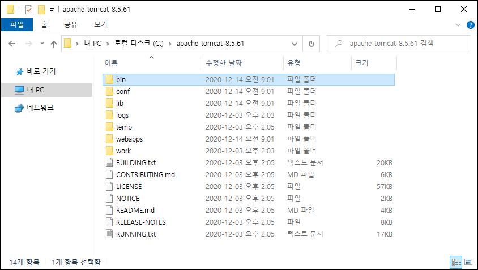Click the NOTICE file icon
Viewport: 478px width, 270px height.
[109, 198]
